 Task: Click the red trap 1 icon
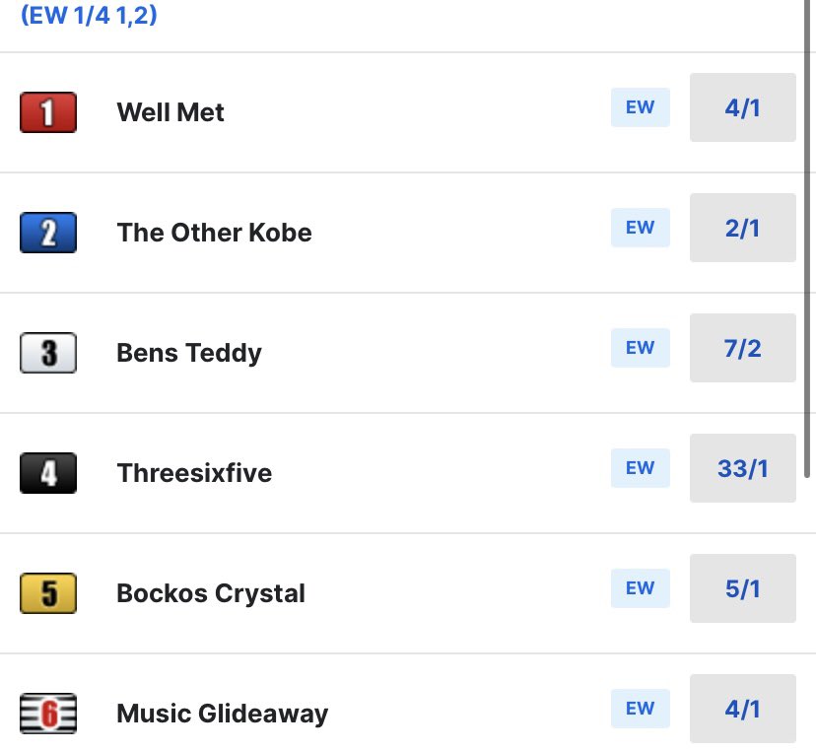pyautogui.click(x=48, y=112)
